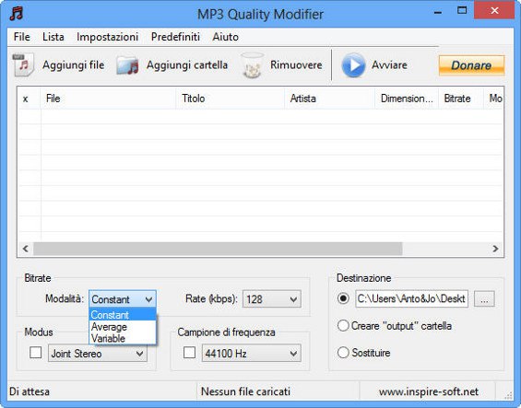Click the music note app icon in title bar
Viewport: 521px width, 408px height.
[x=17, y=14]
